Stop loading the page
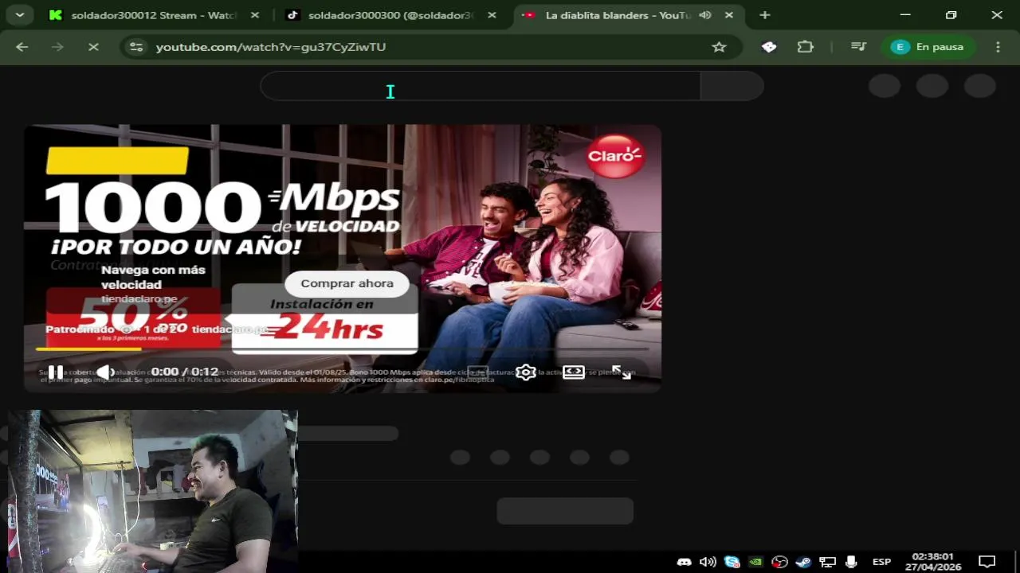The height and width of the screenshot is (573, 1020). click(x=93, y=47)
